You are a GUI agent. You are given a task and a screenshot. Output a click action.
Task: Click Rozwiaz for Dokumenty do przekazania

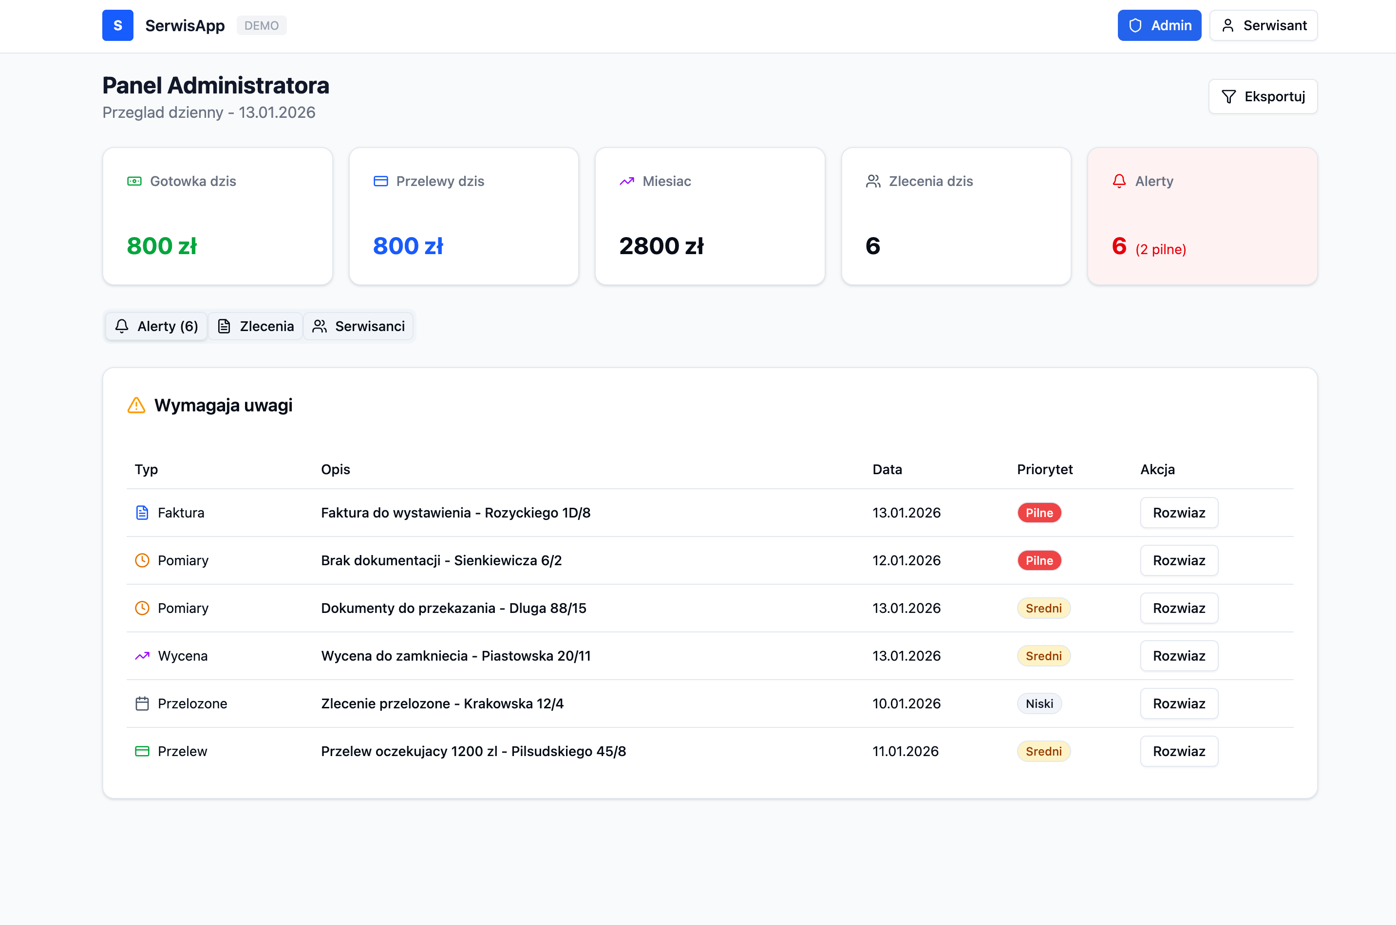point(1179,608)
